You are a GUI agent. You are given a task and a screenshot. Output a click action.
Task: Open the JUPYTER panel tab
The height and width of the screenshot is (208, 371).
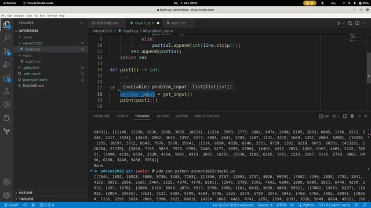(x=181, y=116)
